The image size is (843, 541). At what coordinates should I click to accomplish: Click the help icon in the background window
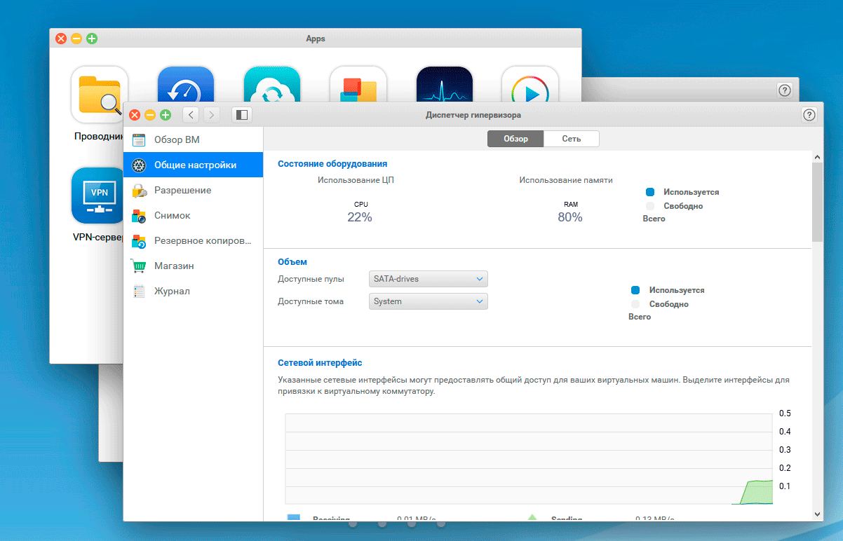click(785, 90)
